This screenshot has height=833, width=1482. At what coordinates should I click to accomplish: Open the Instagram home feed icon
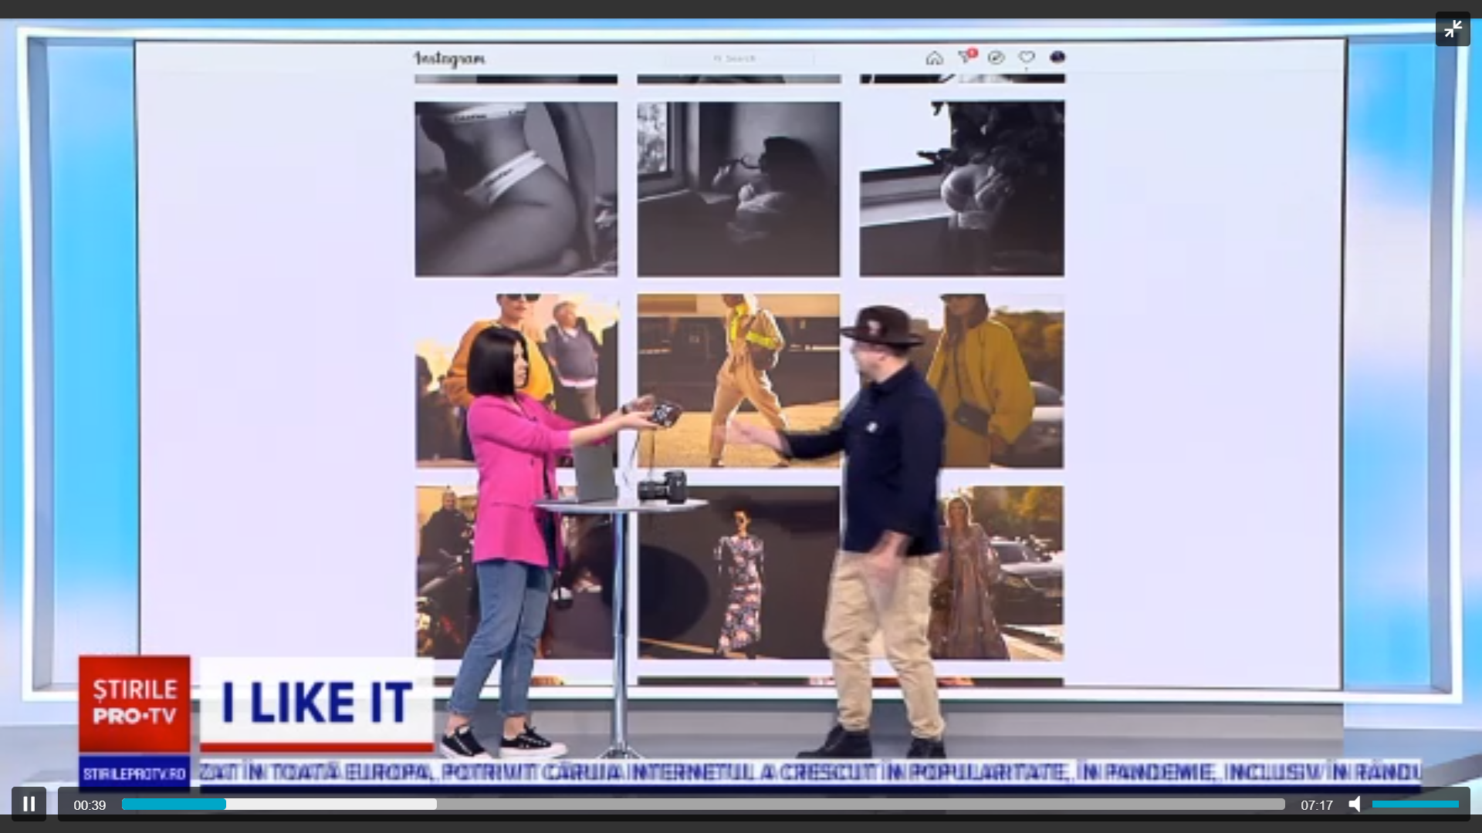pyautogui.click(x=935, y=57)
